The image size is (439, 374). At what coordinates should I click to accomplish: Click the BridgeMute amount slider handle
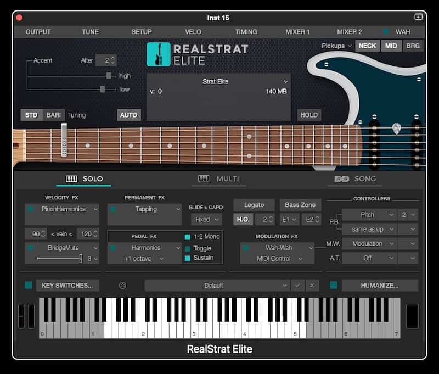click(81, 258)
